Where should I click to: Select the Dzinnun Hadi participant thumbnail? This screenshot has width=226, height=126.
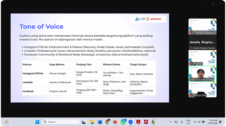point(202,89)
